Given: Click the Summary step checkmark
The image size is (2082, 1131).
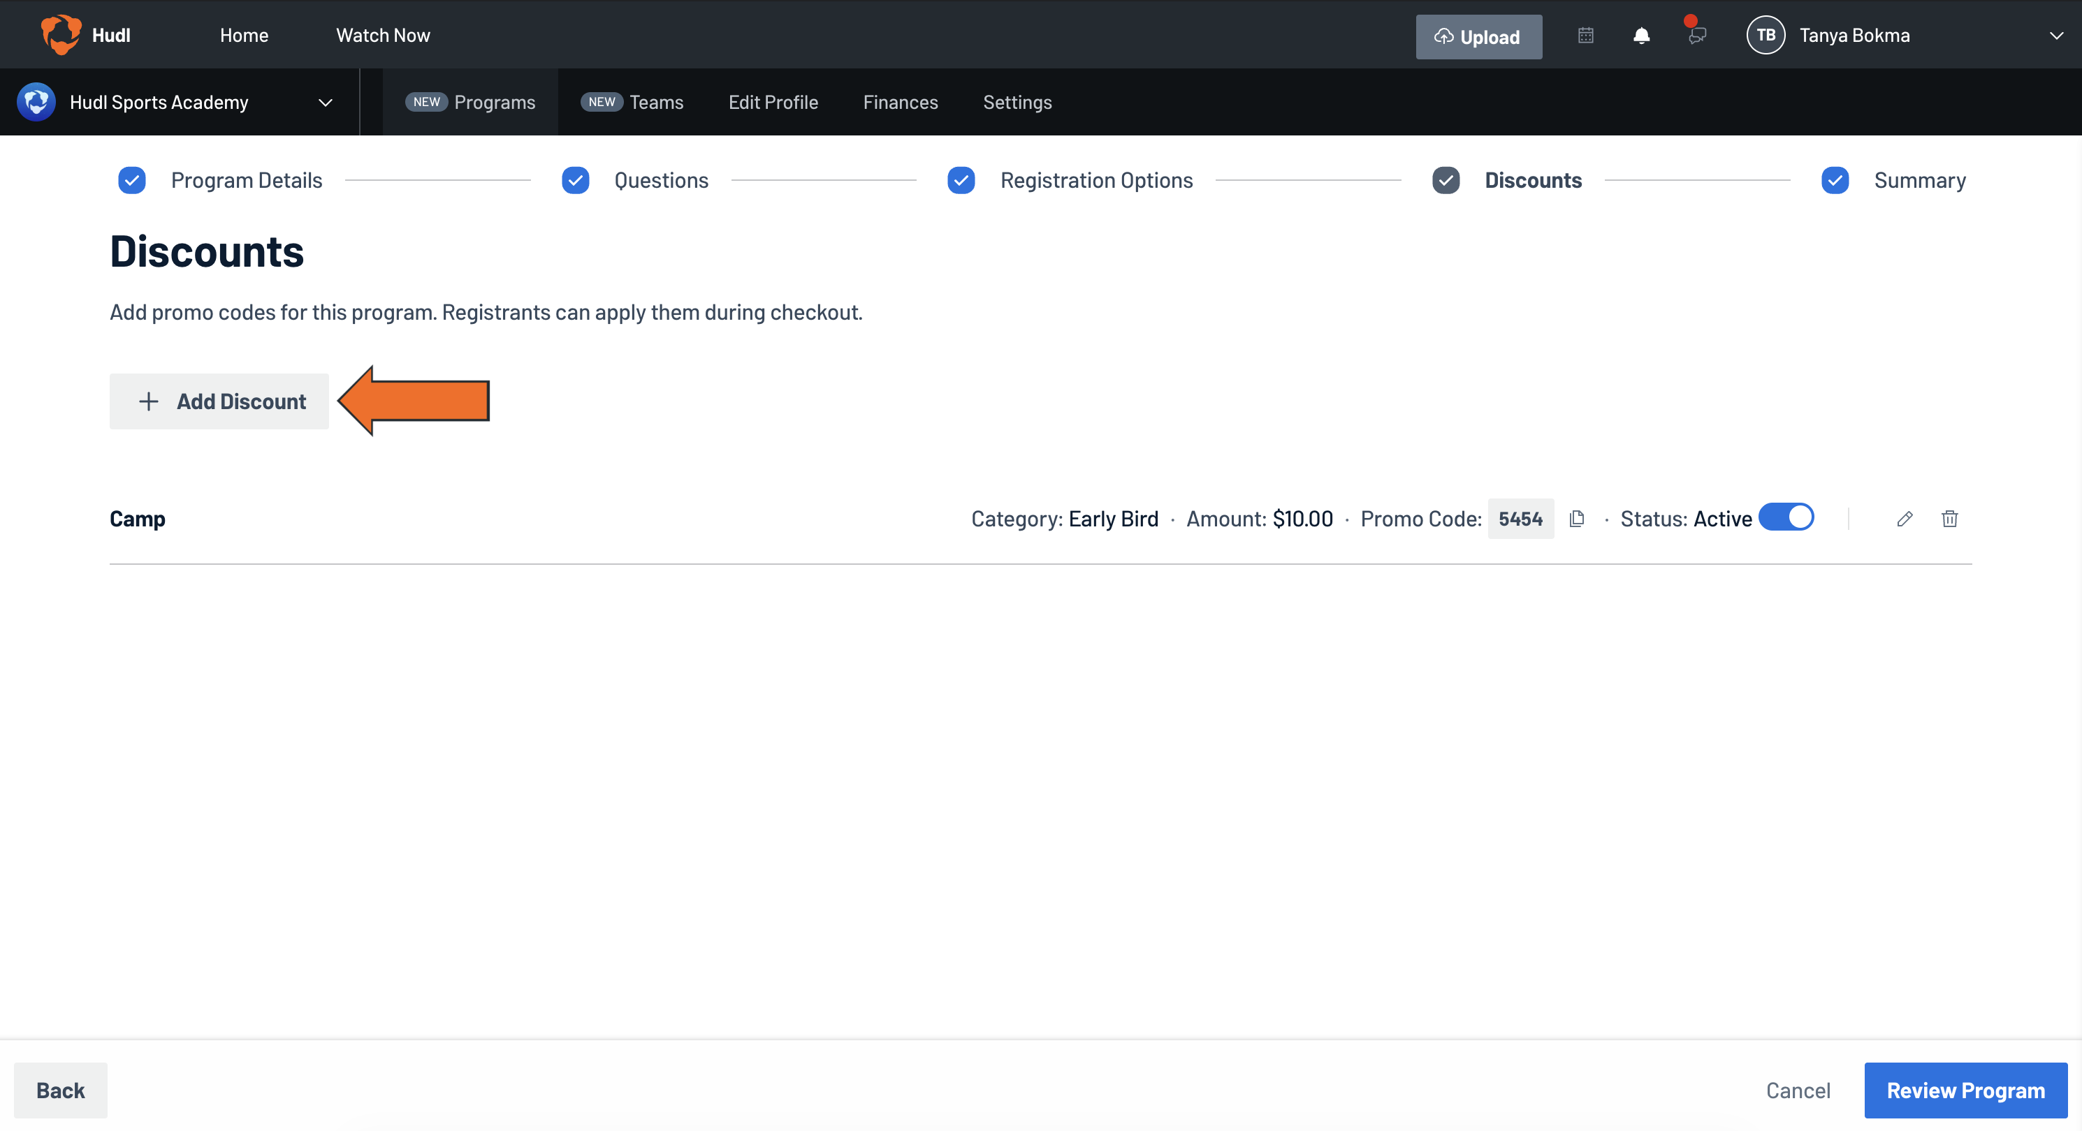Looking at the screenshot, I should click(x=1835, y=180).
